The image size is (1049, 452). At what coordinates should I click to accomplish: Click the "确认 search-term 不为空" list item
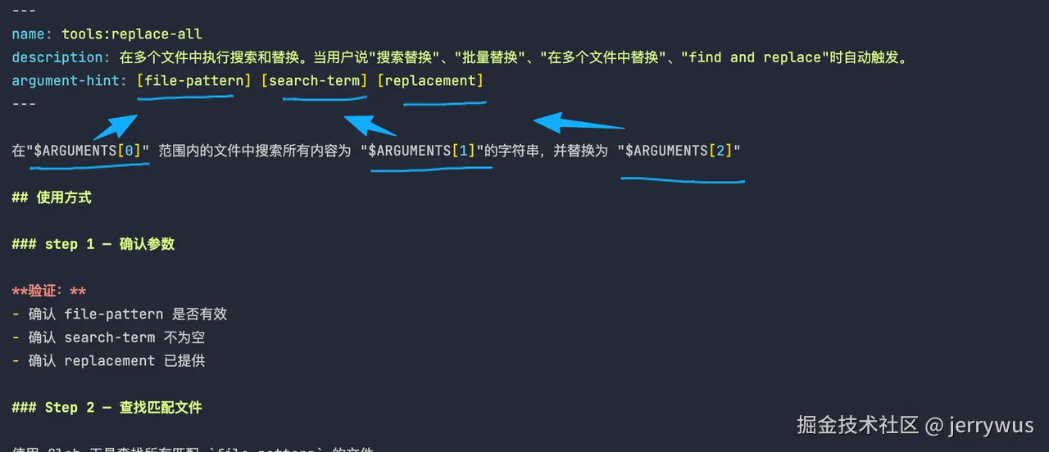pyautogui.click(x=116, y=337)
